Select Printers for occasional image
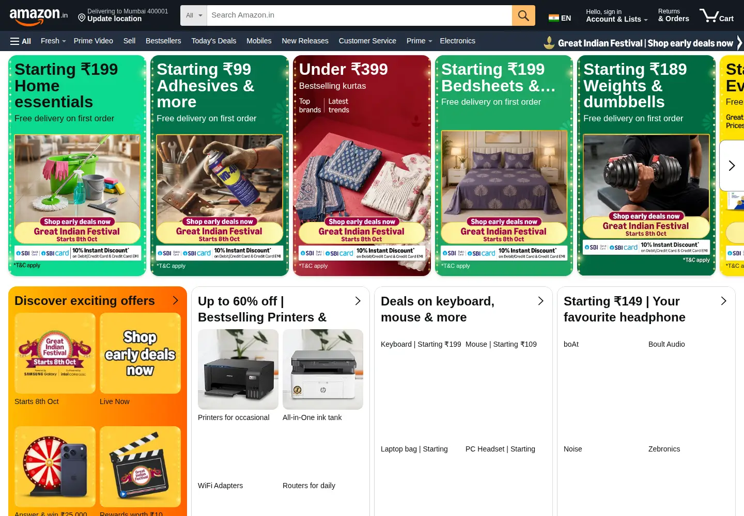This screenshot has height=516, width=744. click(238, 369)
